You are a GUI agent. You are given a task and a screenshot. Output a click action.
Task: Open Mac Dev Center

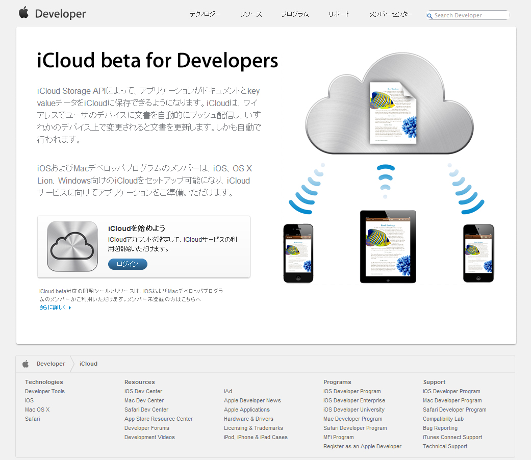click(144, 400)
